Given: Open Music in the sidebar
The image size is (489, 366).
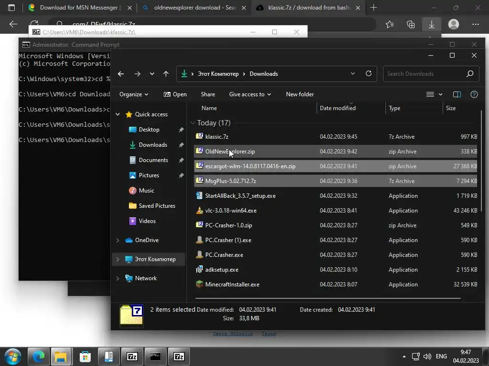Looking at the screenshot, I should point(146,191).
